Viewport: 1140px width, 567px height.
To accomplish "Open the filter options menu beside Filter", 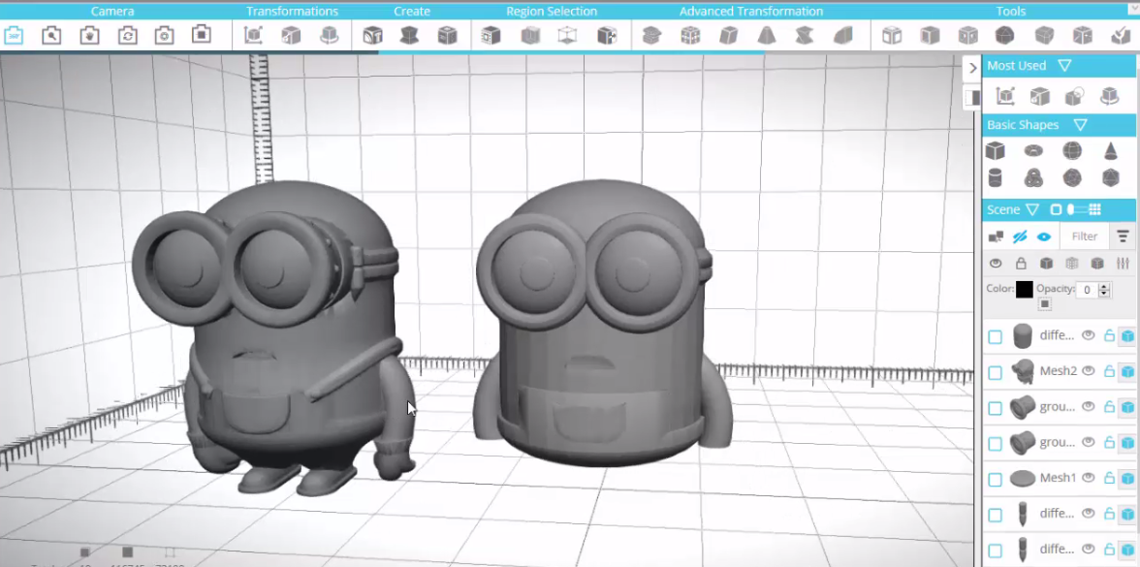I will [x=1123, y=236].
